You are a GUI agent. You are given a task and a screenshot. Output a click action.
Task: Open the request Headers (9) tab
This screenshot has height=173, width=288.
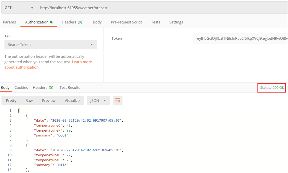(x=72, y=22)
